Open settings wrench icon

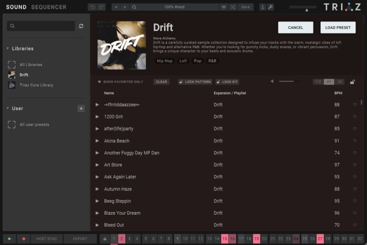point(271,7)
